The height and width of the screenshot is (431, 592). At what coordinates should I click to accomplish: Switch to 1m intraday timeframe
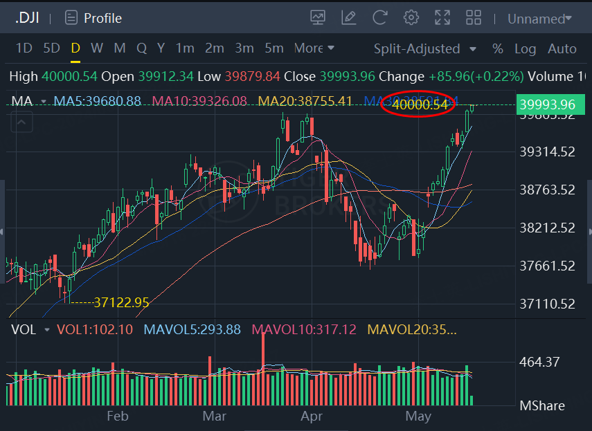(185, 48)
